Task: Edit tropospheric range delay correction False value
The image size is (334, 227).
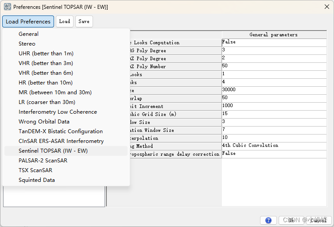Action: (274, 154)
